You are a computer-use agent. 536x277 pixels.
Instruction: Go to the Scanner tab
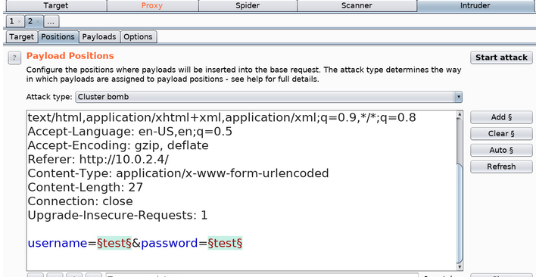[x=357, y=5]
